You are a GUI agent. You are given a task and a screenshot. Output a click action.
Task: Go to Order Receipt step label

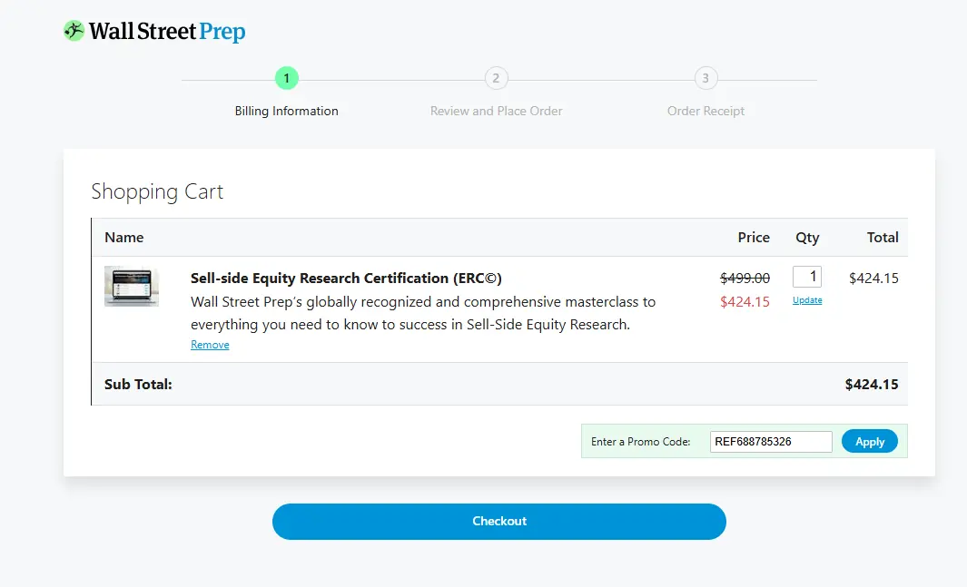tap(706, 111)
